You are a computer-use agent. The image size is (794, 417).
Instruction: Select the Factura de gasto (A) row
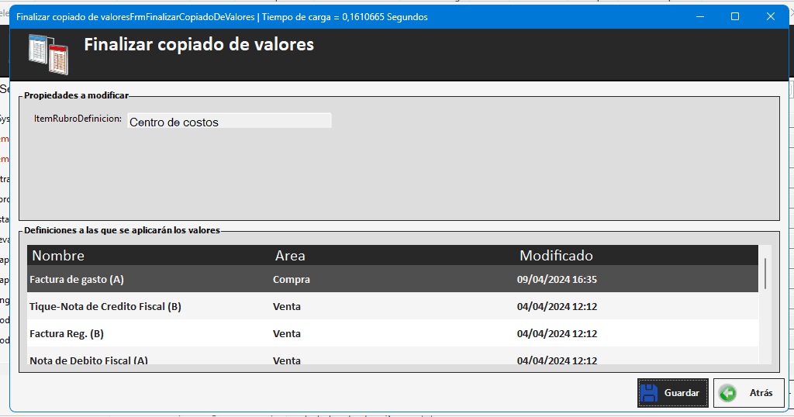point(77,279)
